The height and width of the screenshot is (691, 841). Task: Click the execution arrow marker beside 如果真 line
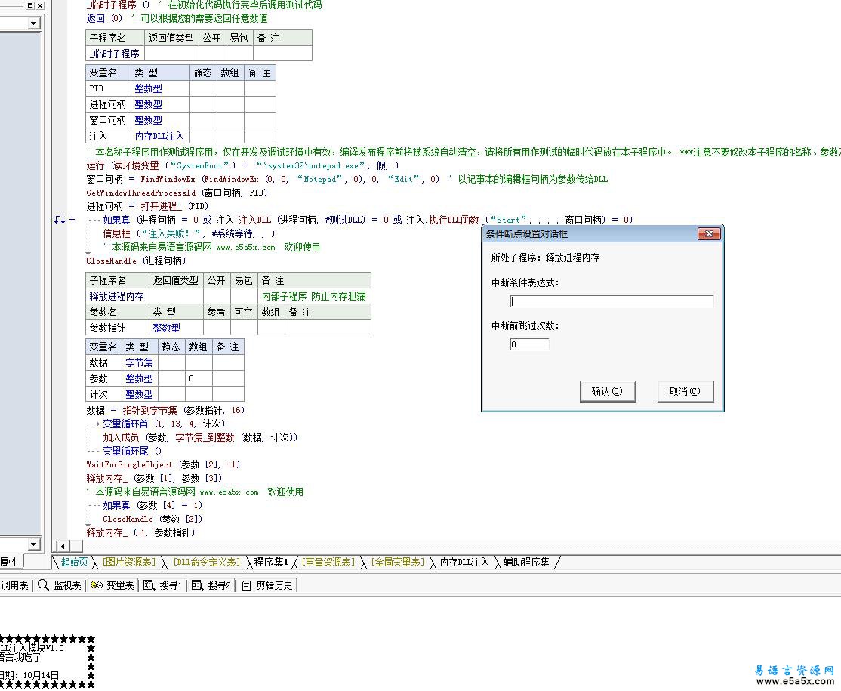point(60,220)
